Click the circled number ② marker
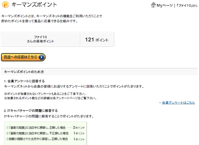The width and height of the screenshot is (199, 145). coord(7,133)
